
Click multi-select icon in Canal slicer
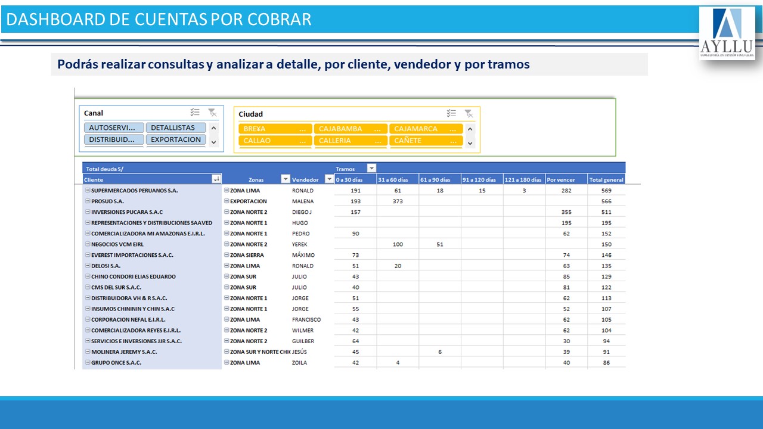pos(195,113)
